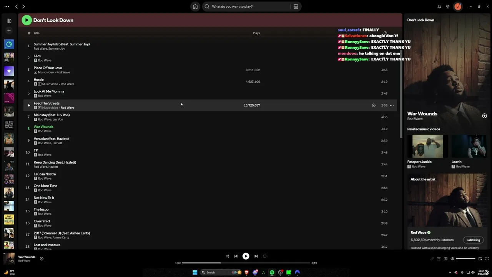This screenshot has width=492, height=277.
Task: Add now-playing War Wounds to Liked Songs
Action: click(42, 259)
